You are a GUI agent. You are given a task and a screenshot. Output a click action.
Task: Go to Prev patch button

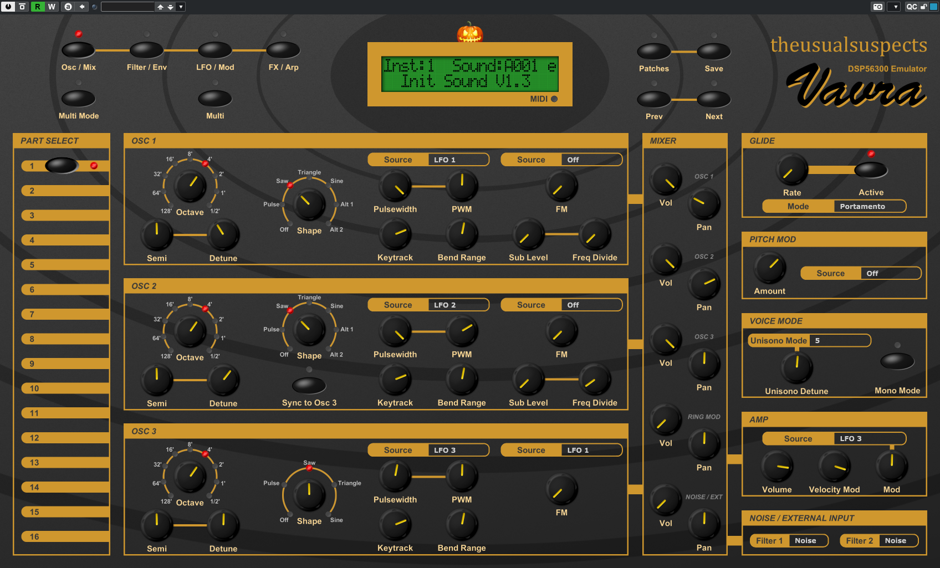click(x=654, y=100)
